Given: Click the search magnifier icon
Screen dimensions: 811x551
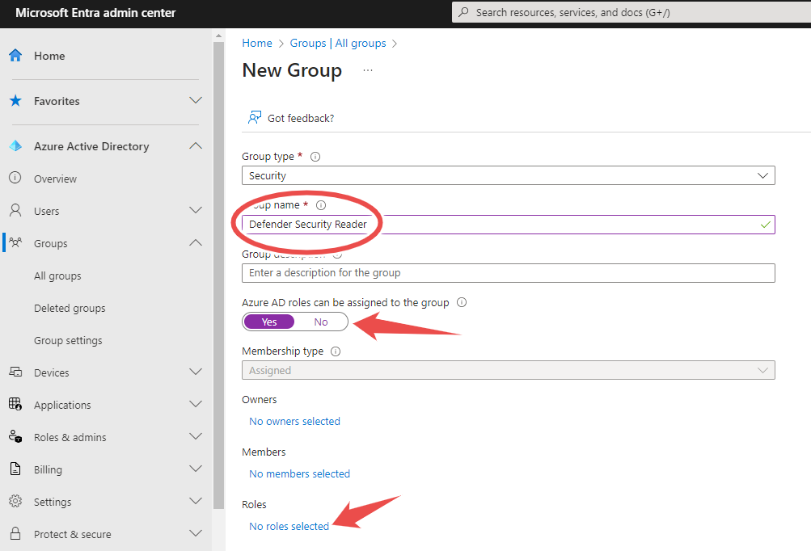Looking at the screenshot, I should [x=464, y=12].
